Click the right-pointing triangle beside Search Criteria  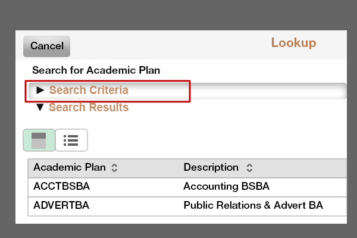(40, 90)
